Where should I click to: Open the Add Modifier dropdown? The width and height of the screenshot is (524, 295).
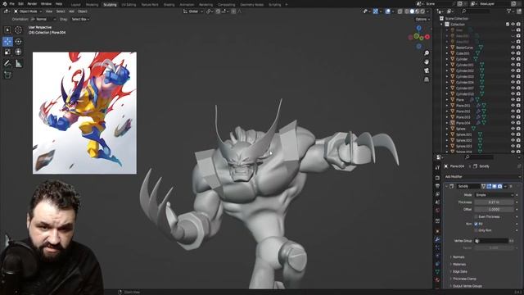pyautogui.click(x=482, y=177)
